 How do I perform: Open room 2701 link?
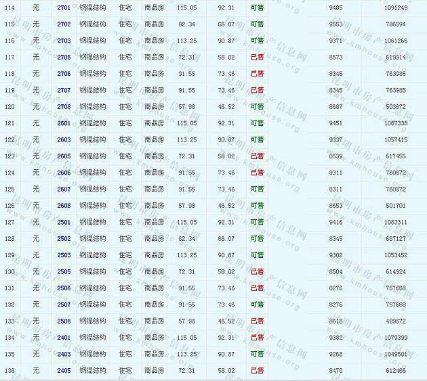click(64, 7)
